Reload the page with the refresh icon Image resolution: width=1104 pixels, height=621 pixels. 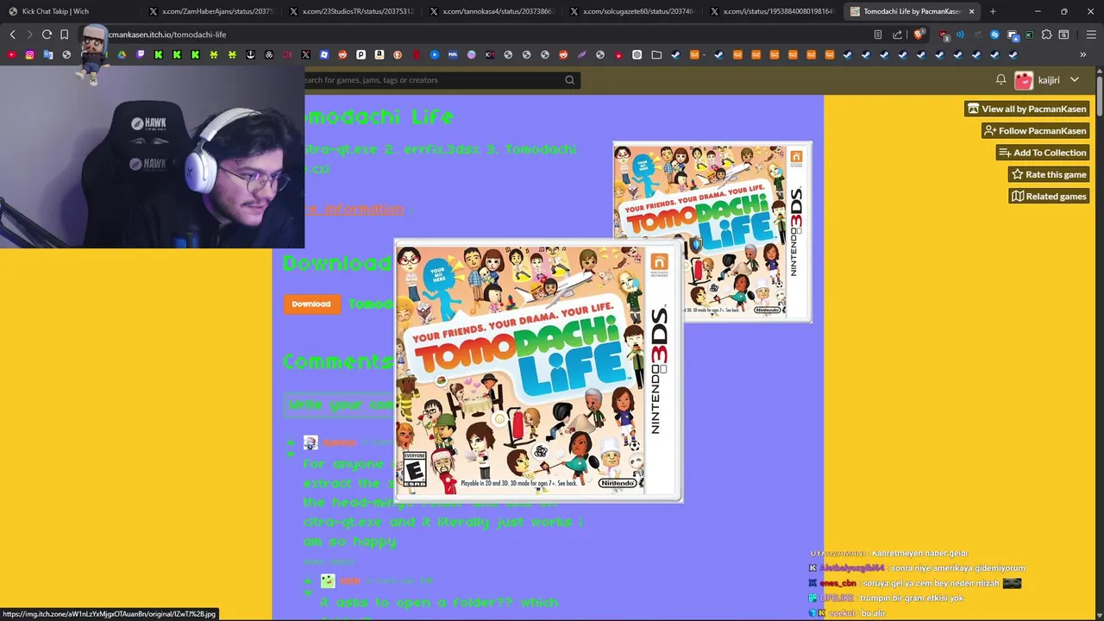47,34
